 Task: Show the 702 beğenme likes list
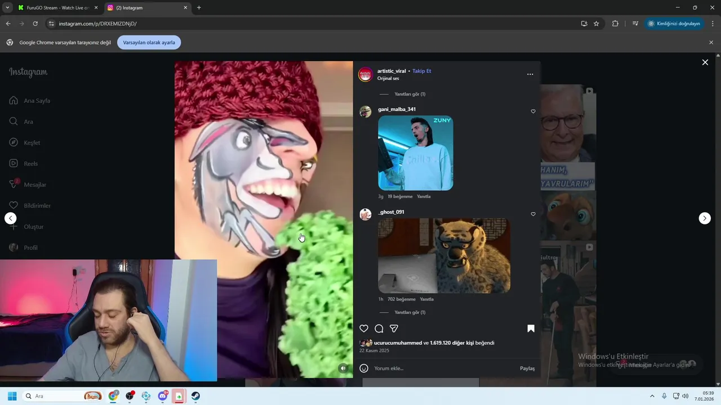[x=402, y=299]
